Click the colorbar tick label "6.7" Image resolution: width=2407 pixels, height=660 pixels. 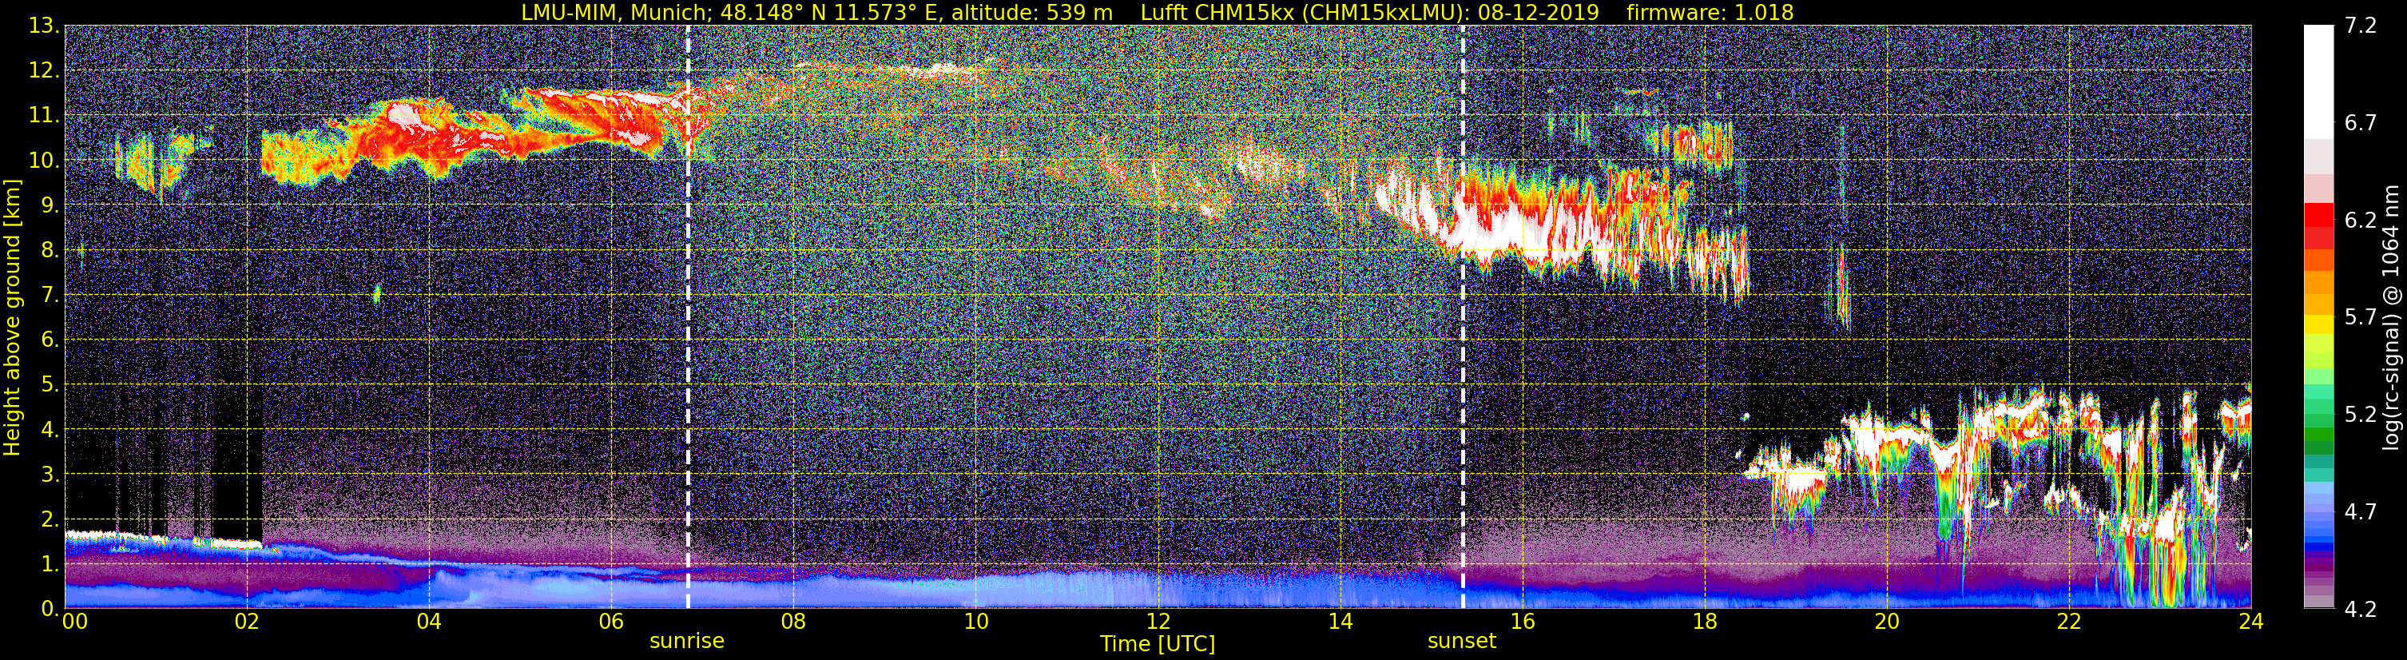[x=2361, y=123]
